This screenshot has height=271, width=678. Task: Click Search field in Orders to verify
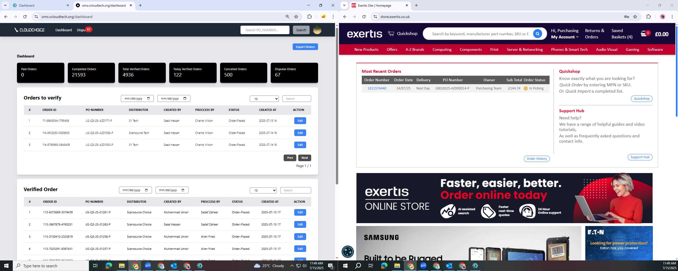pos(296,99)
